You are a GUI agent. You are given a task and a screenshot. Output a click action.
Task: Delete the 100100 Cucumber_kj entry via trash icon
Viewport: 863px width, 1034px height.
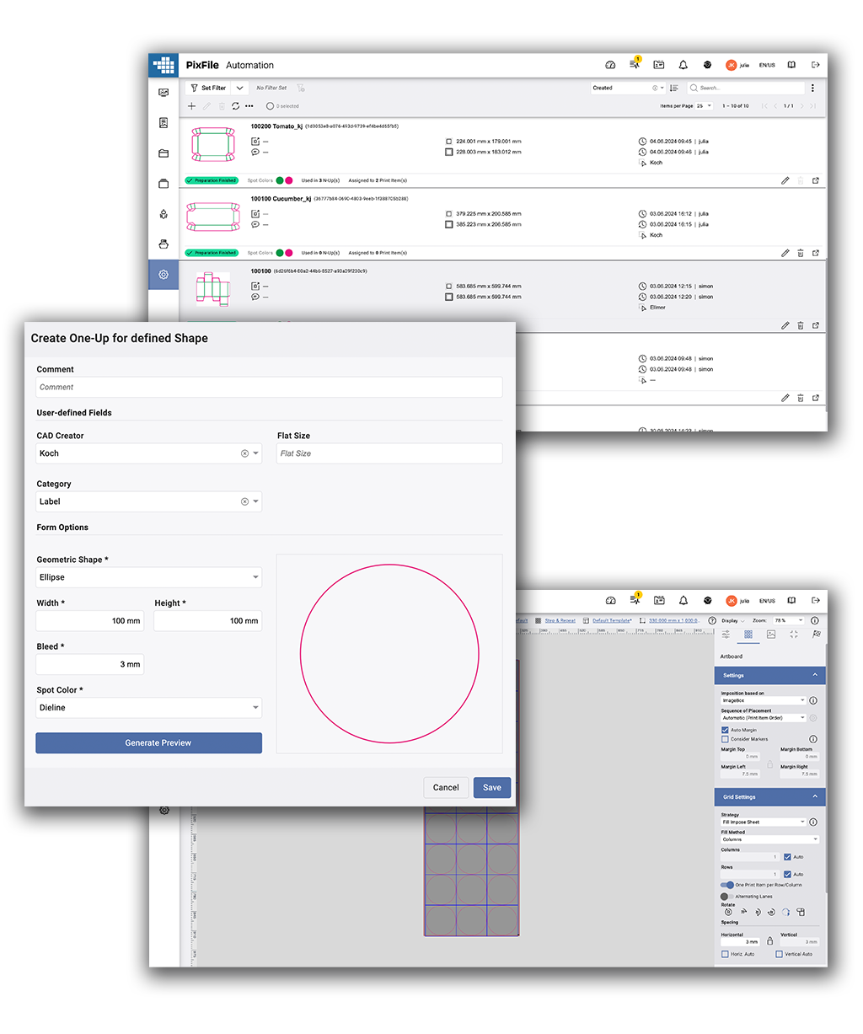coord(801,253)
